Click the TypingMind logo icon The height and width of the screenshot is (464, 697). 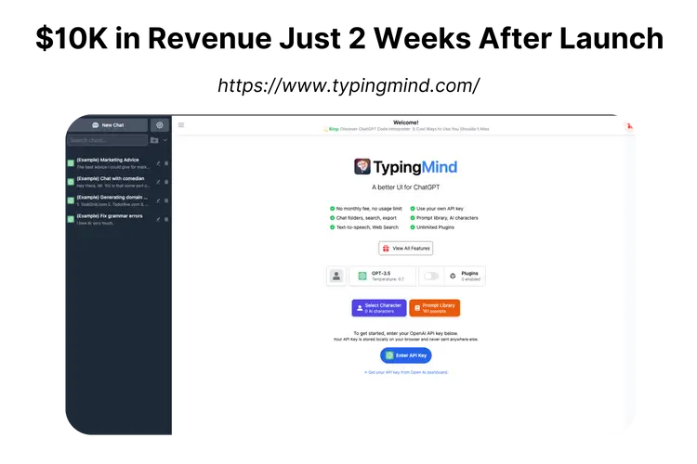tap(362, 167)
